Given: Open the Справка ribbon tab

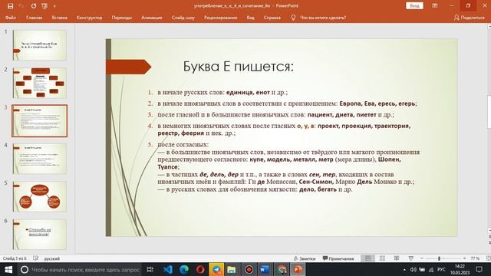Looking at the screenshot, I should 272,18.
